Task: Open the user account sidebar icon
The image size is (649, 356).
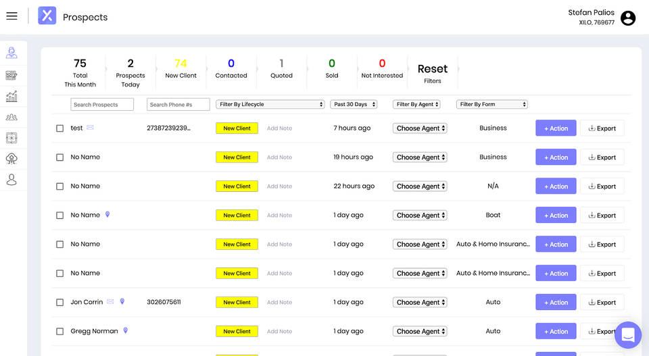Action: pos(11,180)
